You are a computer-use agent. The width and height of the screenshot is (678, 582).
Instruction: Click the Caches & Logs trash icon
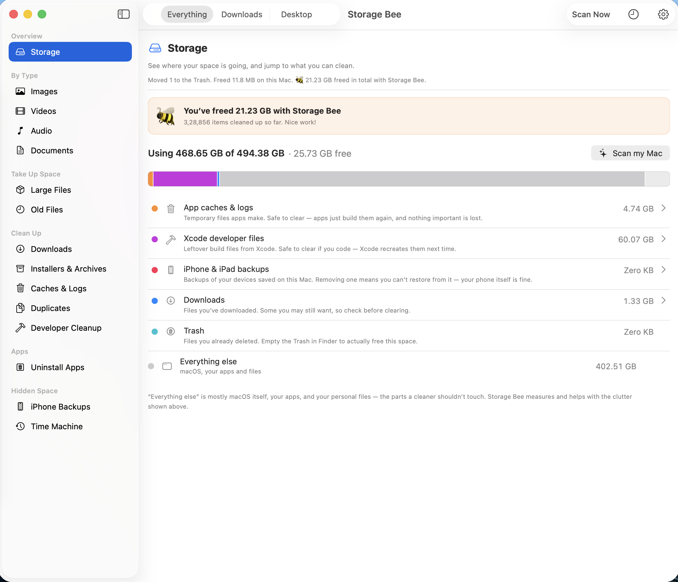pyautogui.click(x=20, y=288)
